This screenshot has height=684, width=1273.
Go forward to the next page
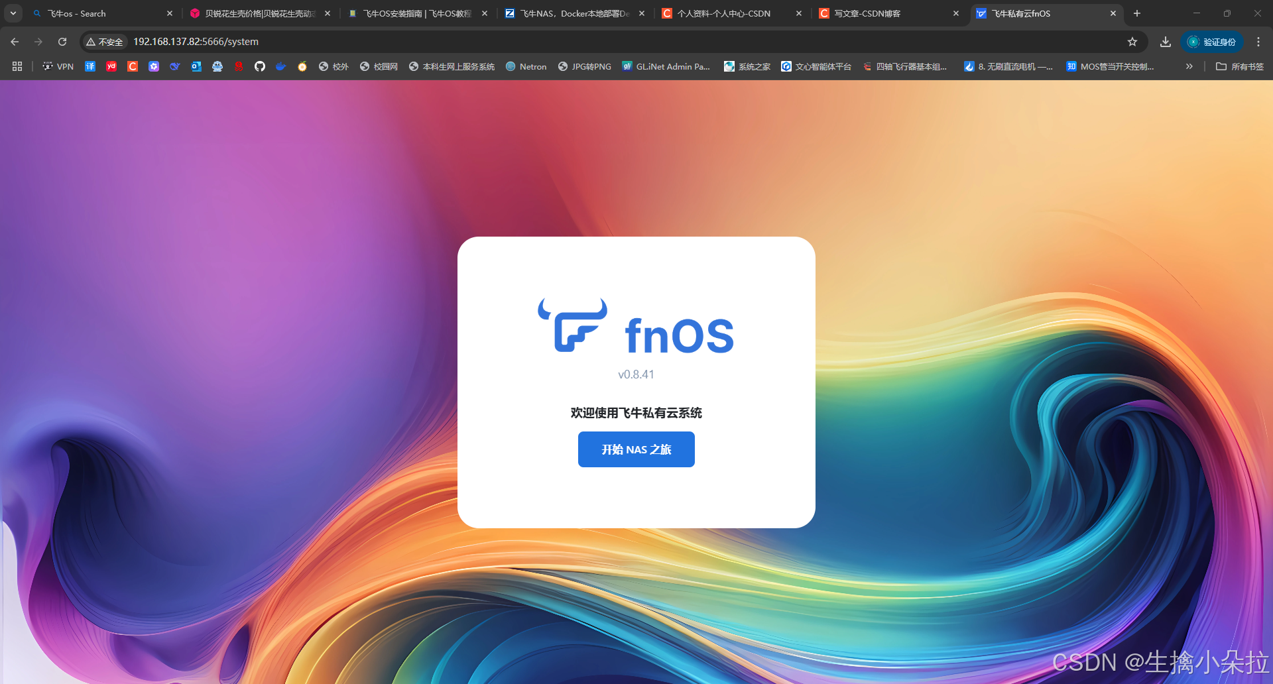[x=38, y=42]
